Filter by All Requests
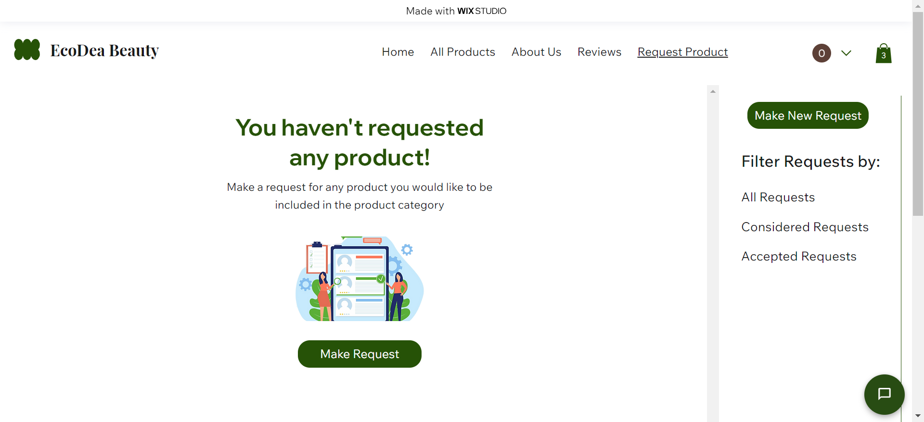Screen dimensions: 924x422 coord(778,197)
